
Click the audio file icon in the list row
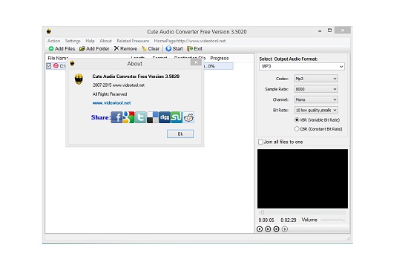tap(56, 65)
